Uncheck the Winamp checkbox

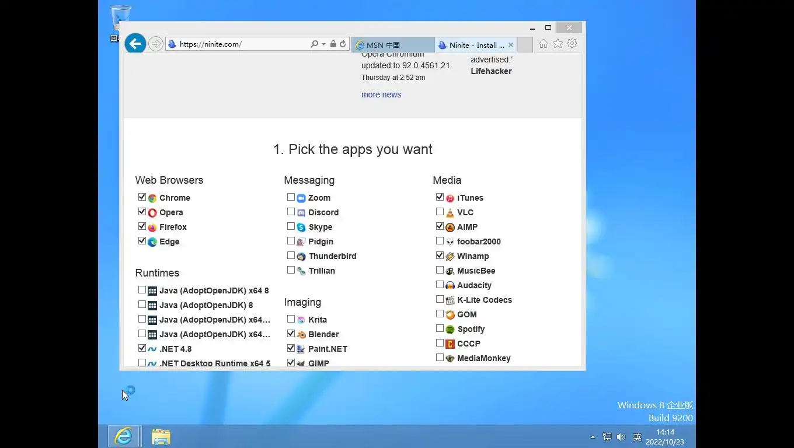pyautogui.click(x=440, y=256)
